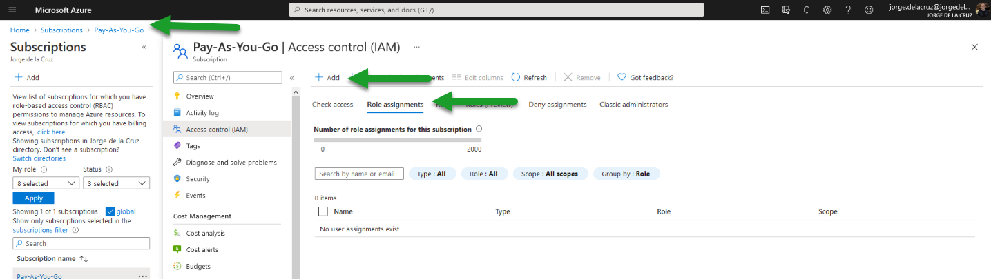The width and height of the screenshot is (991, 279).
Task: Click the role assignments usage progress bar
Action: (x=398, y=141)
